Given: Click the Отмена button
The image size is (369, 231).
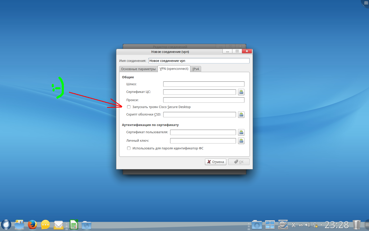Looking at the screenshot, I should point(216,162).
